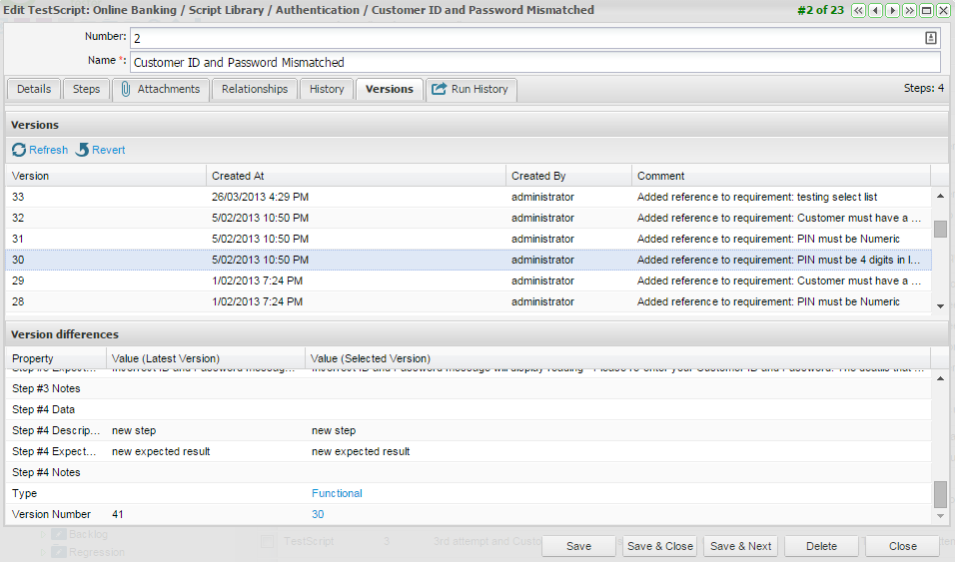Sort by the Created At column header
Image resolution: width=955 pixels, height=562 pixels.
tap(355, 176)
